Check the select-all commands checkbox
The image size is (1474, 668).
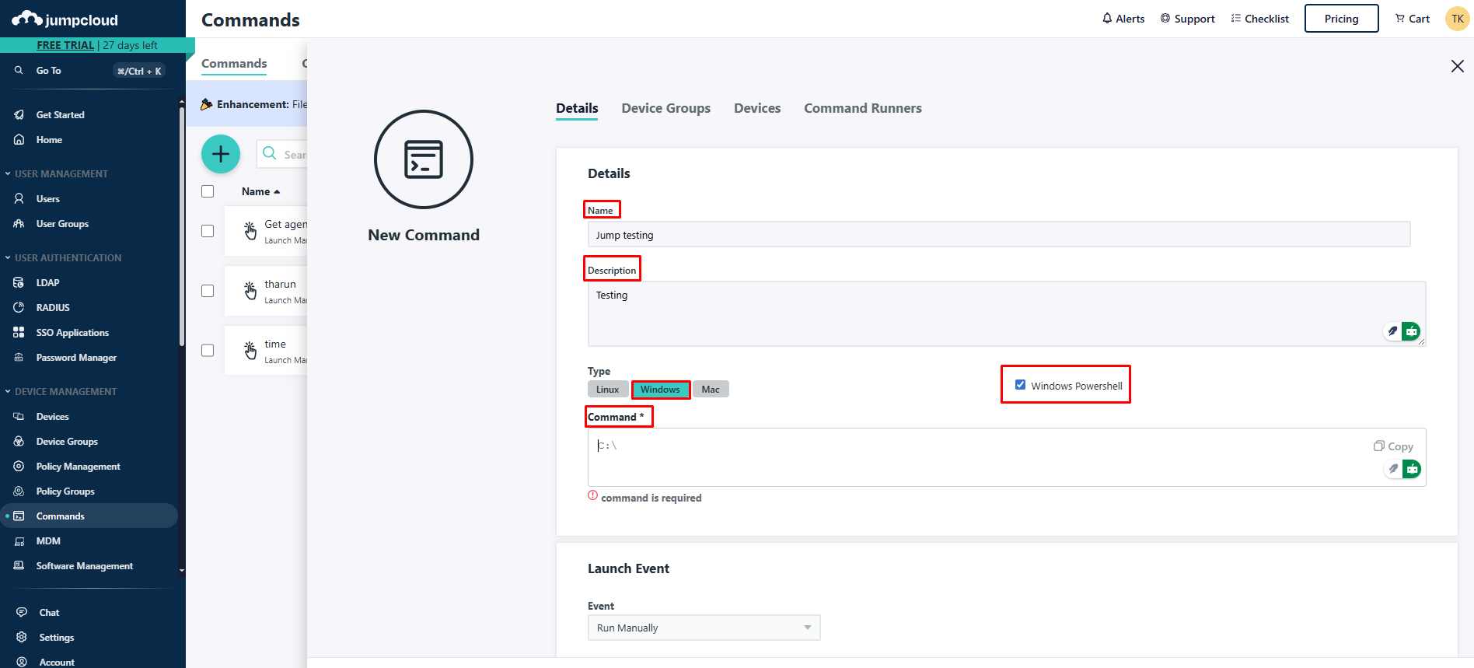coord(208,191)
